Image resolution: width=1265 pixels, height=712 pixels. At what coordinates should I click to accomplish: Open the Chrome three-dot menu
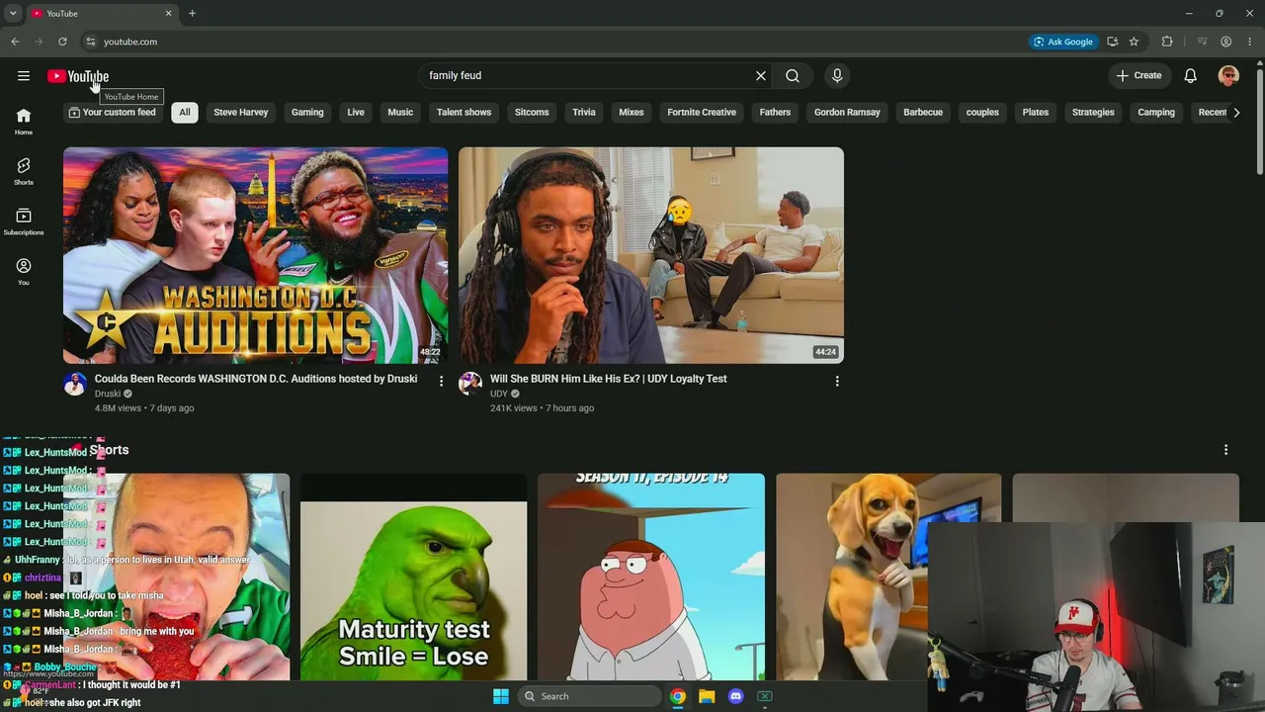tap(1250, 42)
